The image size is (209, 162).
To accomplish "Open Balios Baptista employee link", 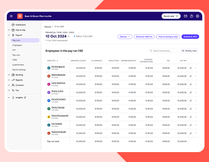I will [x=58, y=75].
